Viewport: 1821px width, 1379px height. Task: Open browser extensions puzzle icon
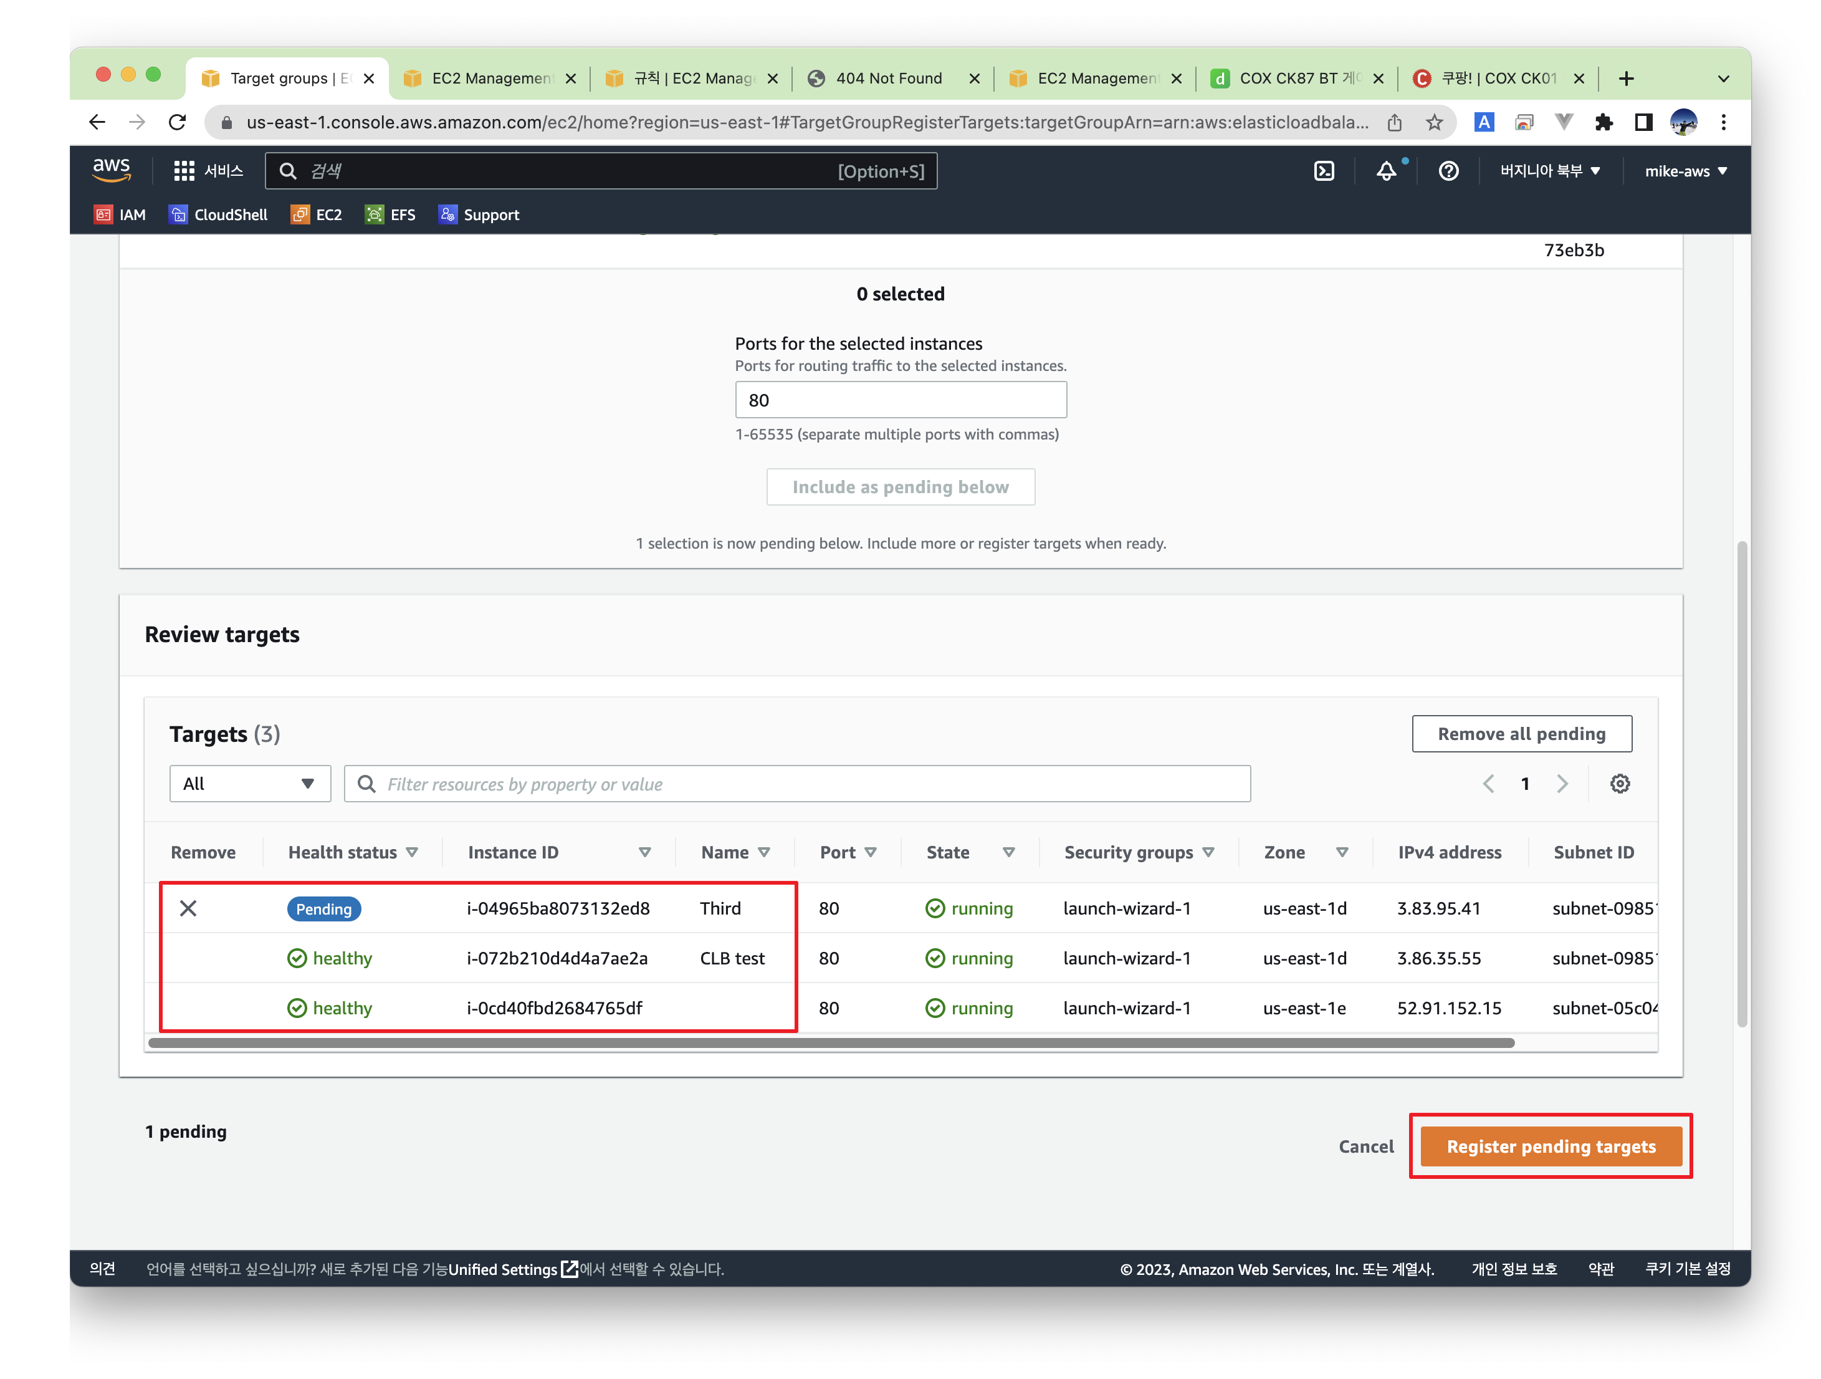tap(1603, 123)
